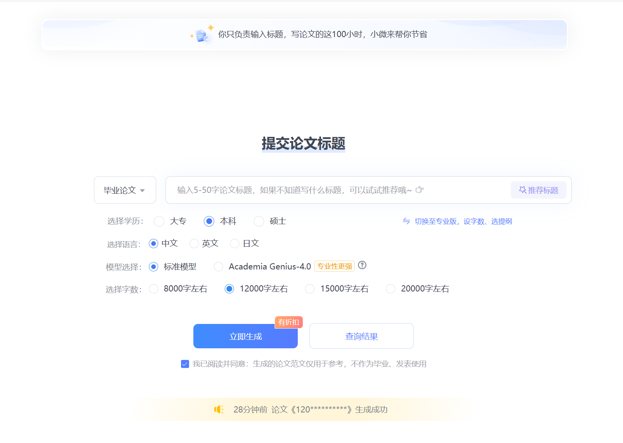The height and width of the screenshot is (443, 623).
Task: Click the magic wand icon on 推荐标题 button
Action: (522, 190)
